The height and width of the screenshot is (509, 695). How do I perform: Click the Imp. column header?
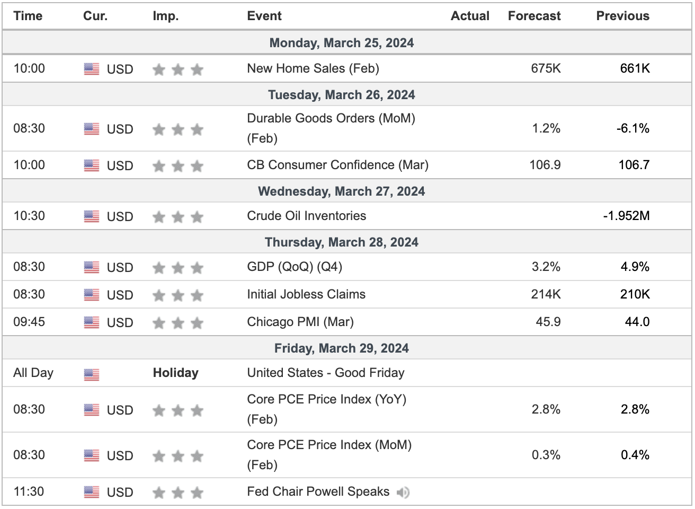[166, 16]
